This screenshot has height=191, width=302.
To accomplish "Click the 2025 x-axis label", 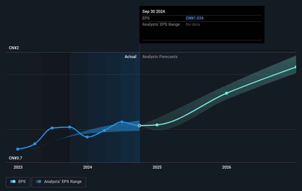I will (157, 167).
